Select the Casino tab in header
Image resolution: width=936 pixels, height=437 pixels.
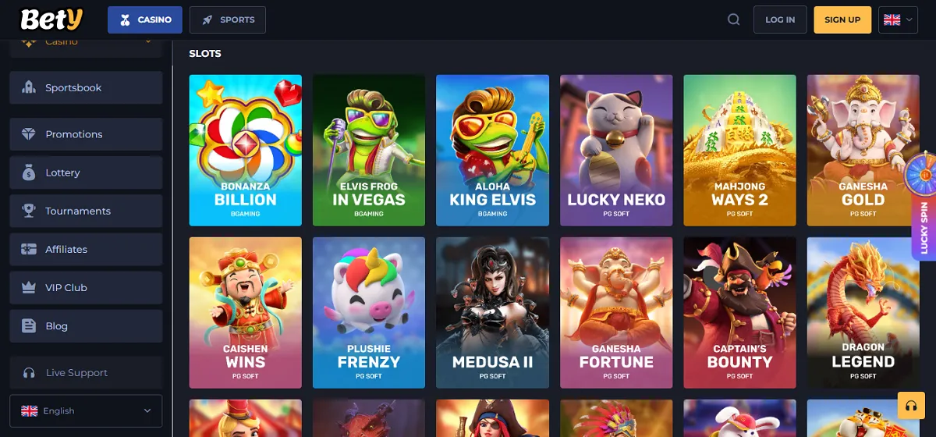pos(145,20)
